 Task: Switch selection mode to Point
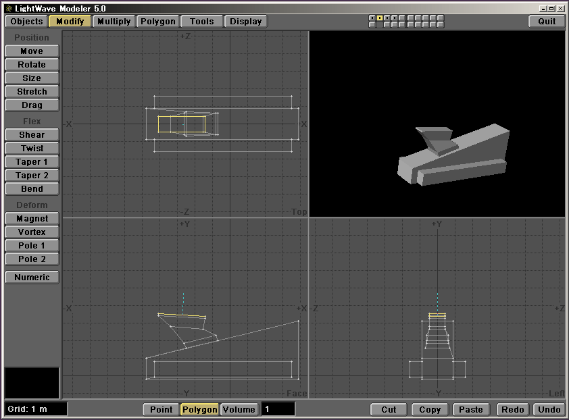161,409
